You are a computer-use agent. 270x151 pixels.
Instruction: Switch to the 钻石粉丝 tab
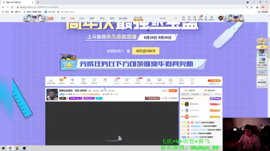(x=217, y=94)
